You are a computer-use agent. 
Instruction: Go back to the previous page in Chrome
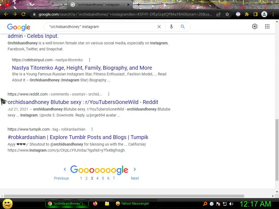point(6,14)
